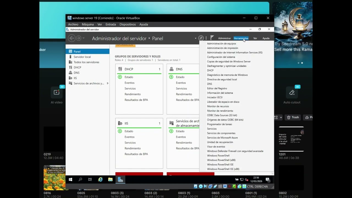Click Server Manager taskbar icon
Image resolution: width=352 pixels, height=198 pixels.
(120, 180)
